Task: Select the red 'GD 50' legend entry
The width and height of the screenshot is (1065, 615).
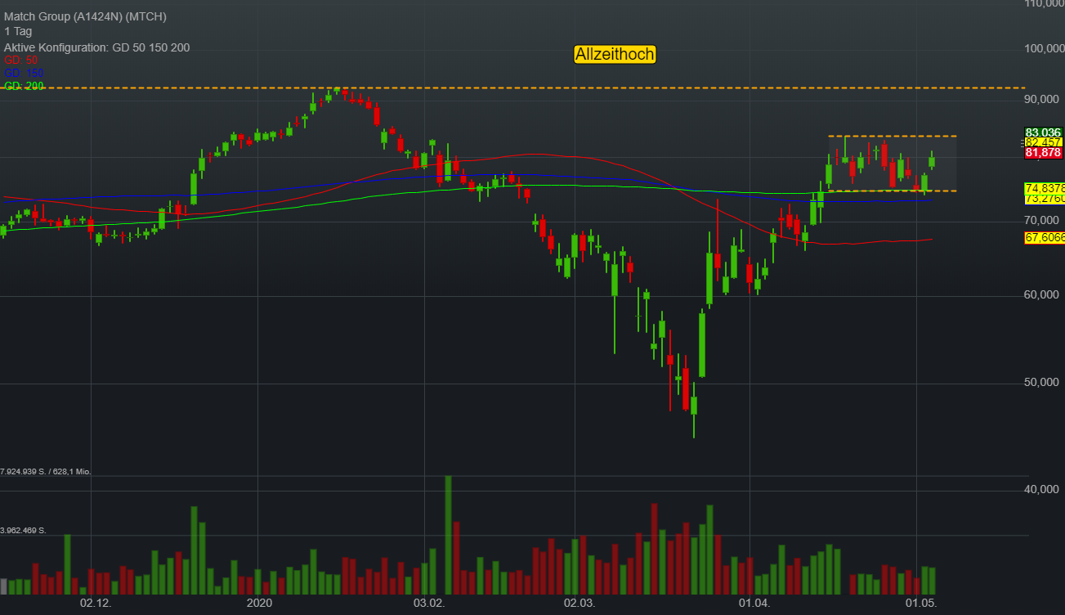Action: 20,60
